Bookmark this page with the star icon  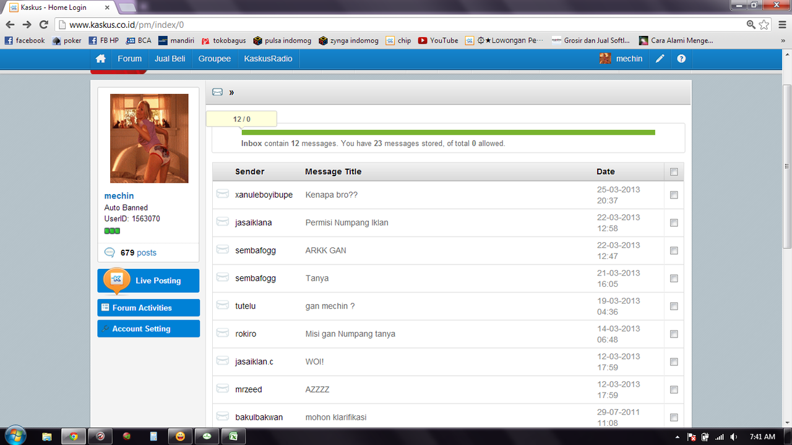pyautogui.click(x=763, y=23)
